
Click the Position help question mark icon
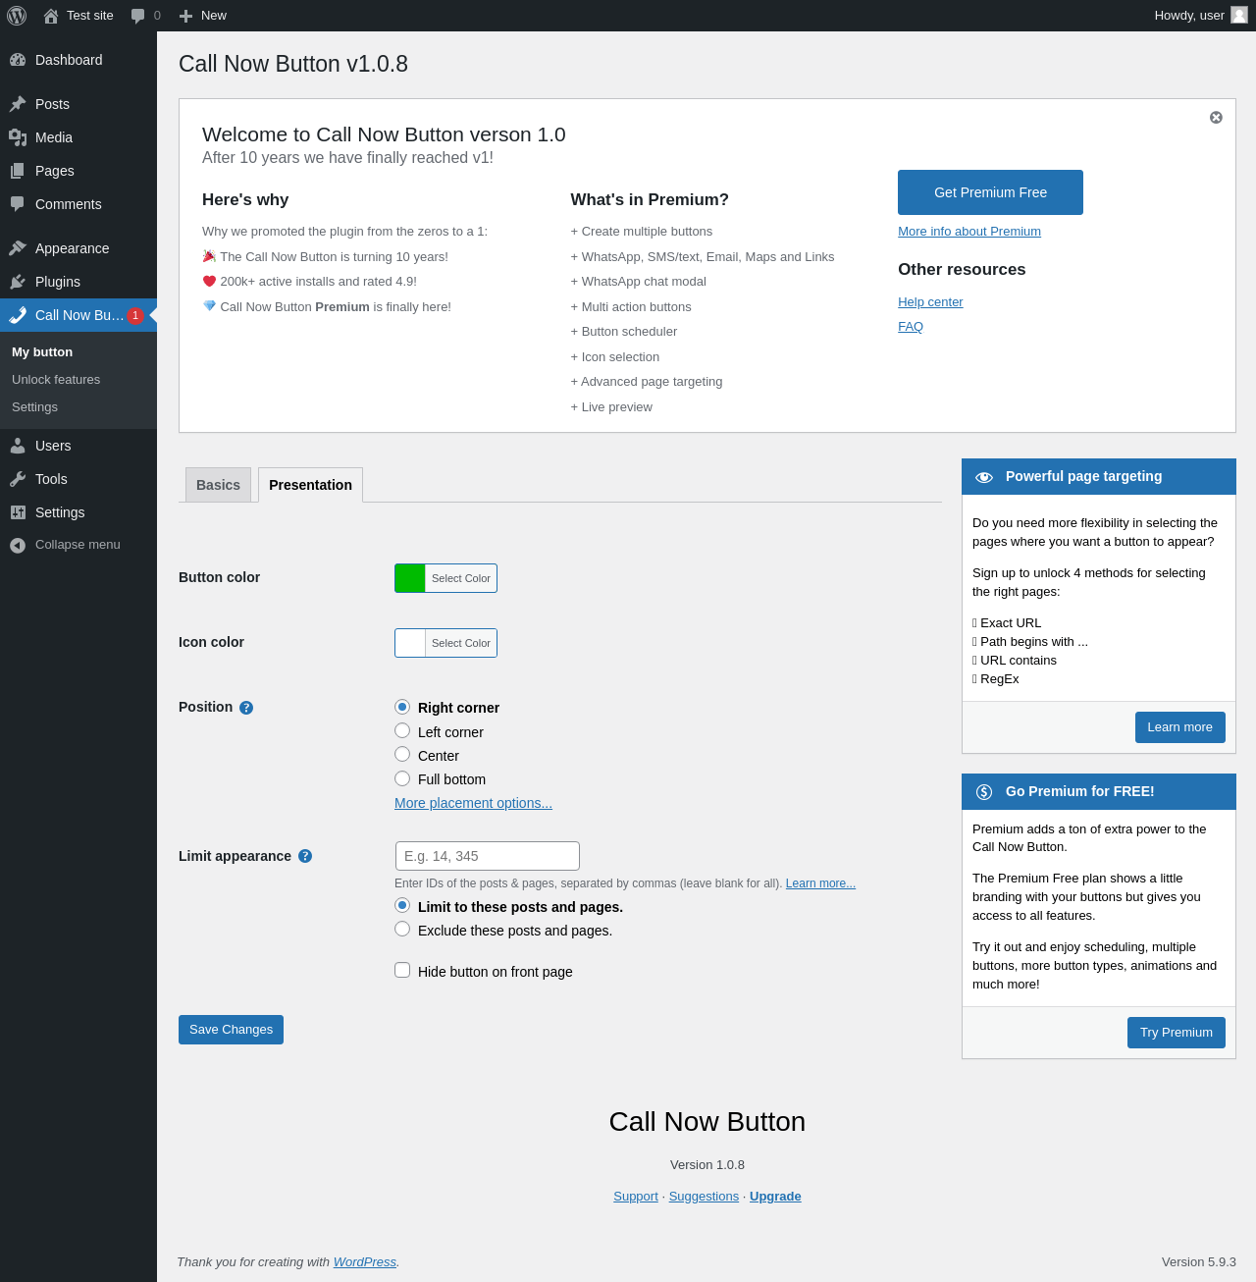click(x=246, y=708)
